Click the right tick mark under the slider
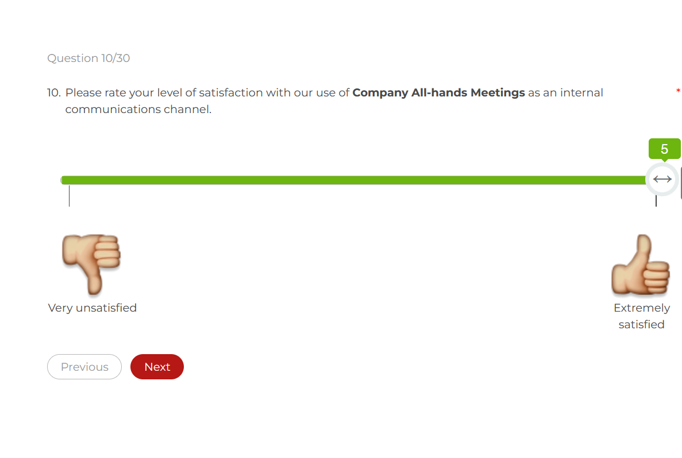Viewport: 682px width, 458px height. (x=656, y=201)
